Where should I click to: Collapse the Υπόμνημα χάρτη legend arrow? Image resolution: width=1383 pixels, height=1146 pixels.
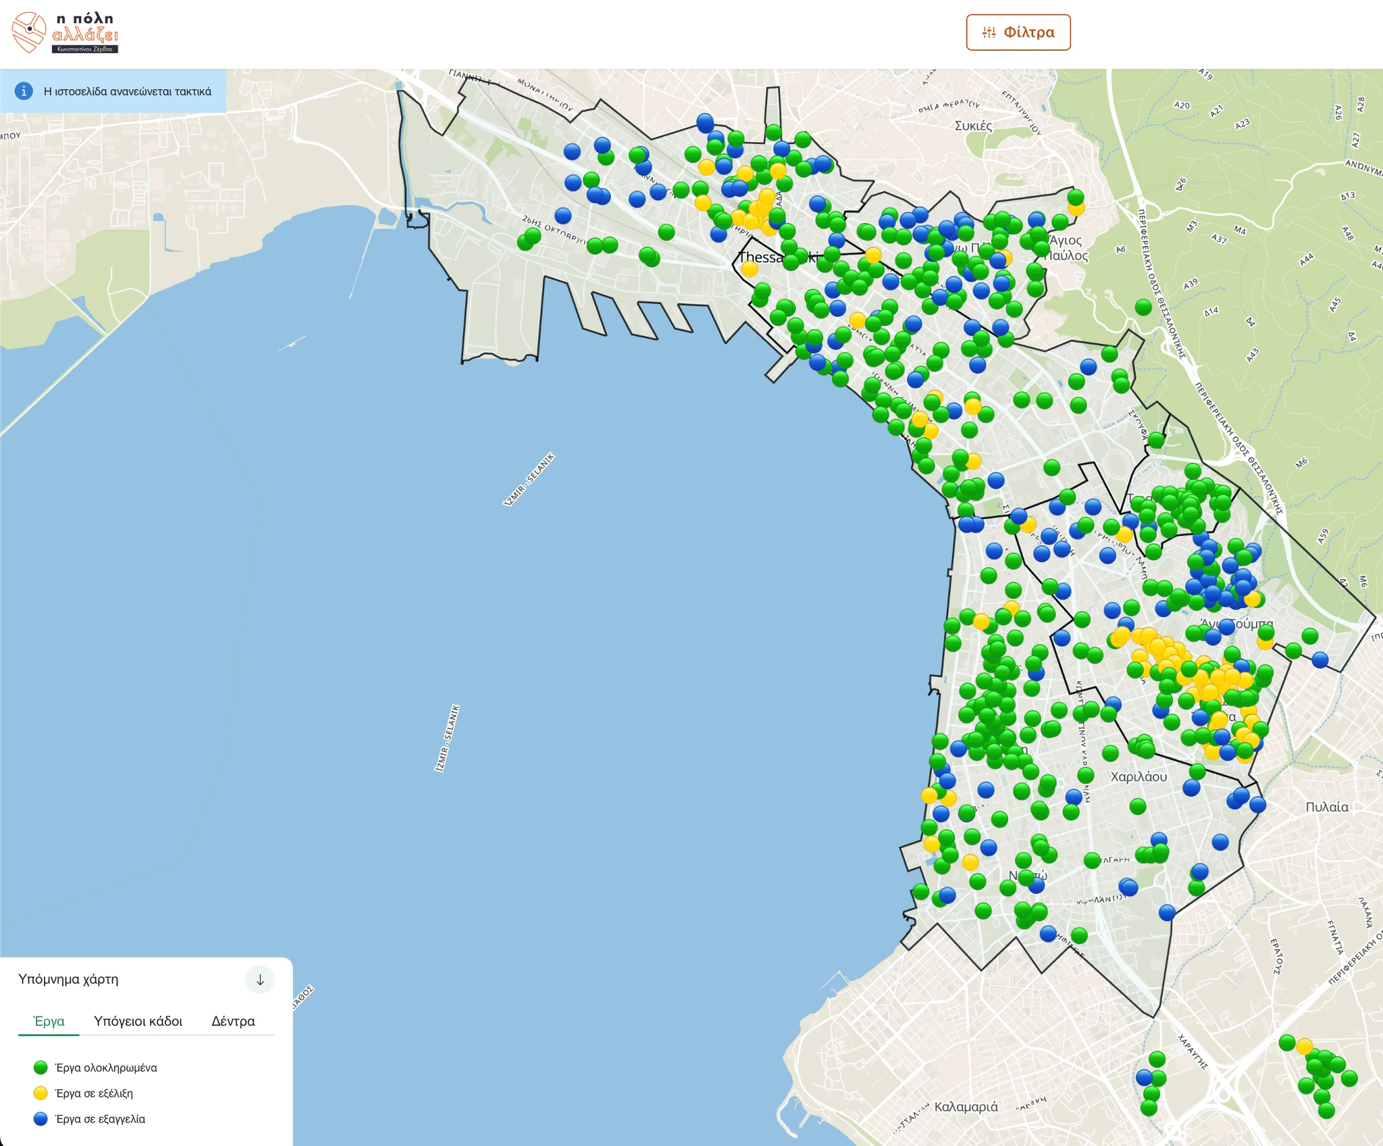point(260,980)
